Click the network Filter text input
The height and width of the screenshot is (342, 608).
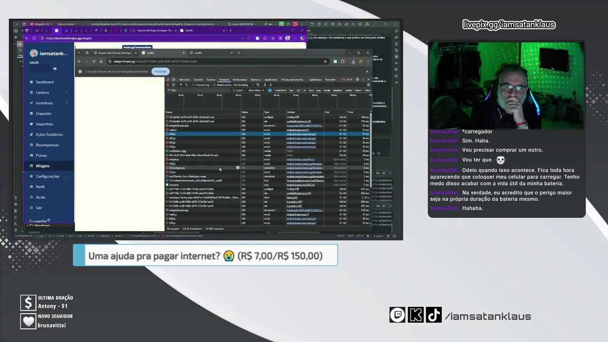click(199, 90)
